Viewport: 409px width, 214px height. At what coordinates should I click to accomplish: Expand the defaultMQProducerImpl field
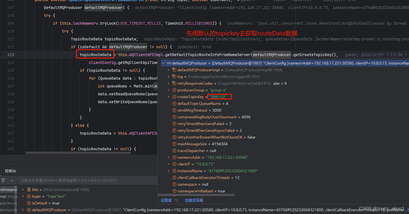click(x=169, y=70)
